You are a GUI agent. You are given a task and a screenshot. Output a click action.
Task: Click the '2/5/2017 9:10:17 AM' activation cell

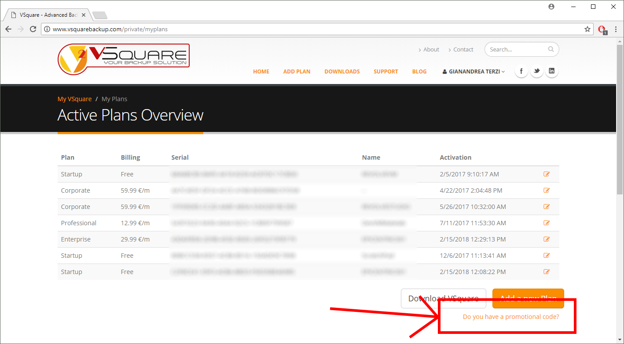[469, 174]
